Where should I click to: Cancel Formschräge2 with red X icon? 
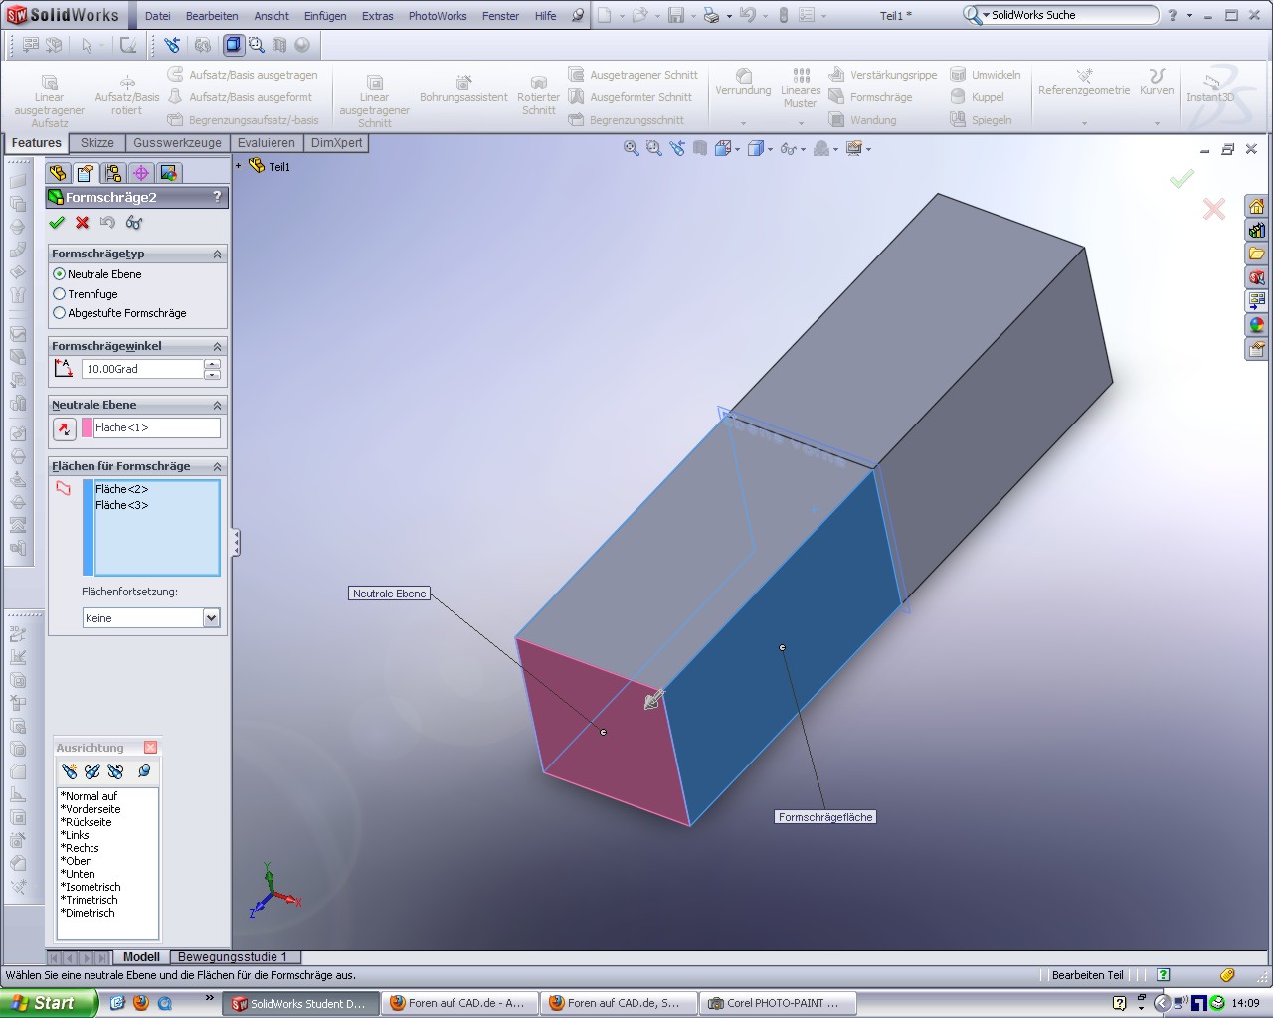coord(83,223)
